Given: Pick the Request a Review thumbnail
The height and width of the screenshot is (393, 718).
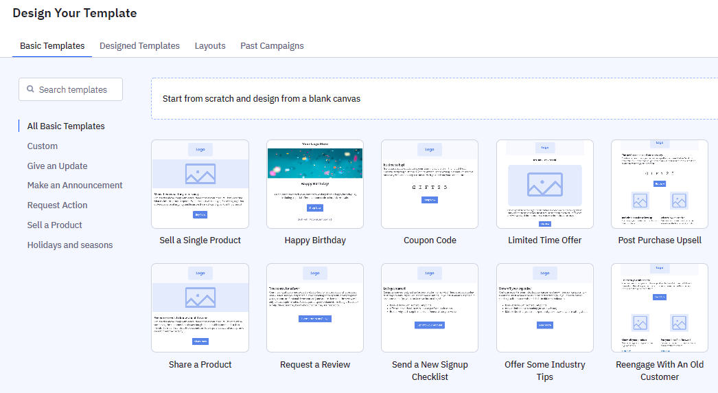Looking at the screenshot, I should tap(315, 308).
